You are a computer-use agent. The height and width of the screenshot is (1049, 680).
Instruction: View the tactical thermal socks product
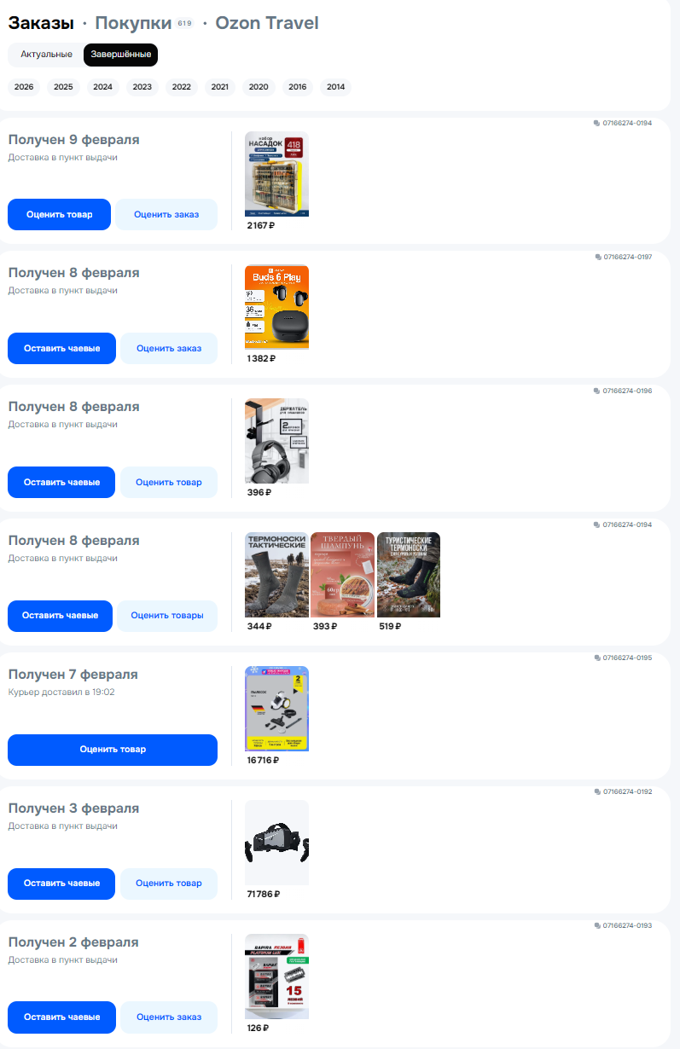(276, 575)
